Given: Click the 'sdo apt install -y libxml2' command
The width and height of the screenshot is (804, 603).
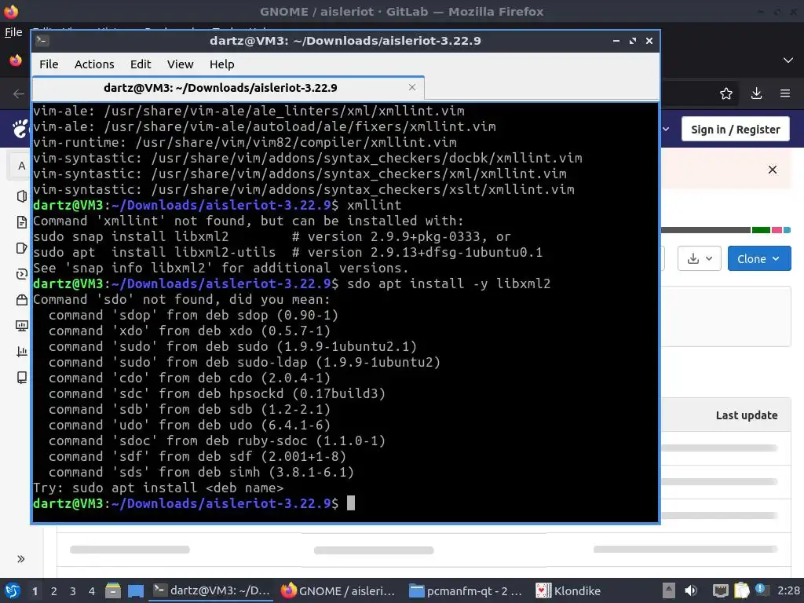Looking at the screenshot, I should click(448, 283).
